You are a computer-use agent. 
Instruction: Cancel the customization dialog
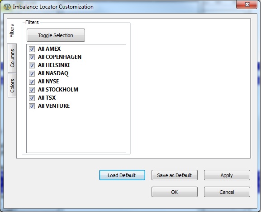click(x=227, y=192)
